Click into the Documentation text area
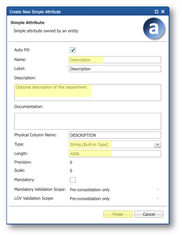Viewport: 182px width, 237px height. (x=88, y=121)
